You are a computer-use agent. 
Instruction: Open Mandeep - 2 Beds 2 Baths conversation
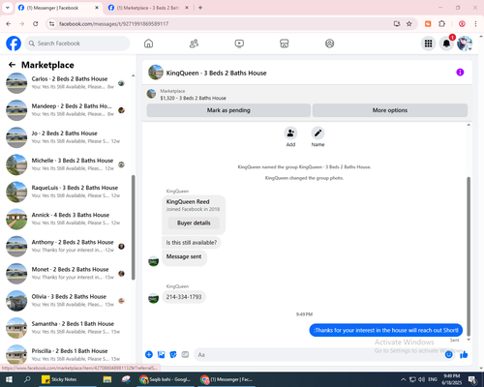click(66, 110)
